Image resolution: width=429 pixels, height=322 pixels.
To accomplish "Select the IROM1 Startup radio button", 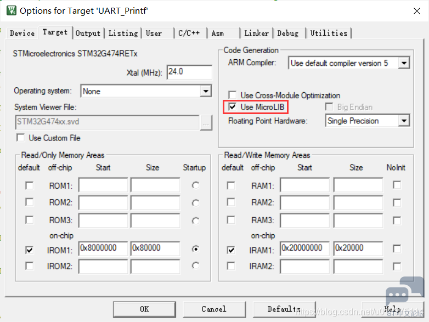I will (x=195, y=249).
